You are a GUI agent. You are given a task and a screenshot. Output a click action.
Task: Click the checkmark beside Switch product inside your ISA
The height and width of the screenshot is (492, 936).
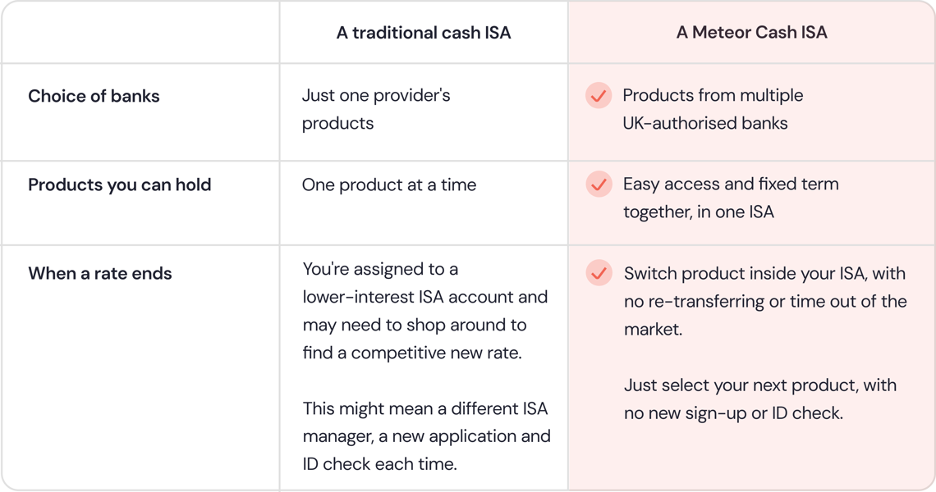[598, 273]
